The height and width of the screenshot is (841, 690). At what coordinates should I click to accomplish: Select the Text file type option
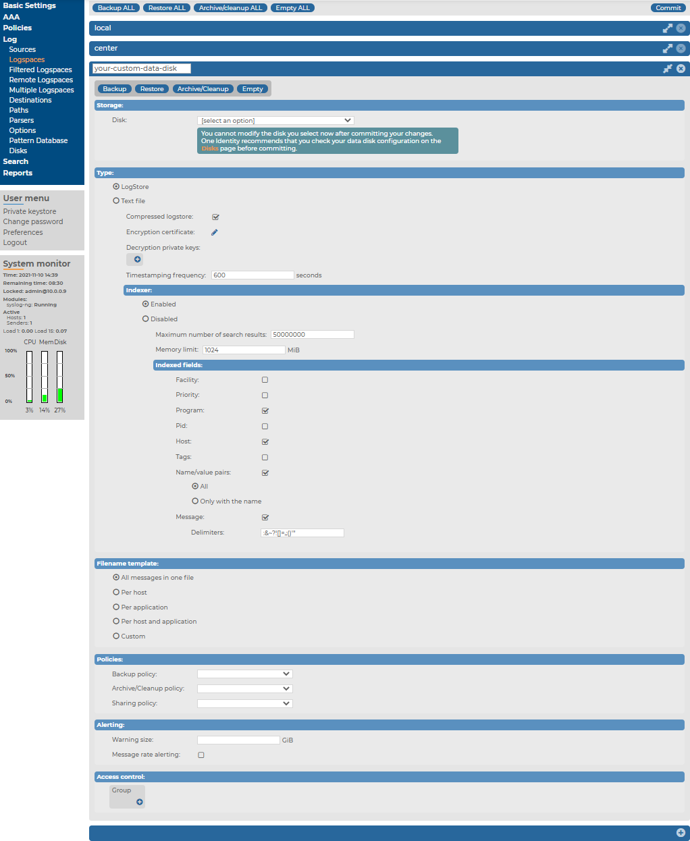pyautogui.click(x=116, y=201)
